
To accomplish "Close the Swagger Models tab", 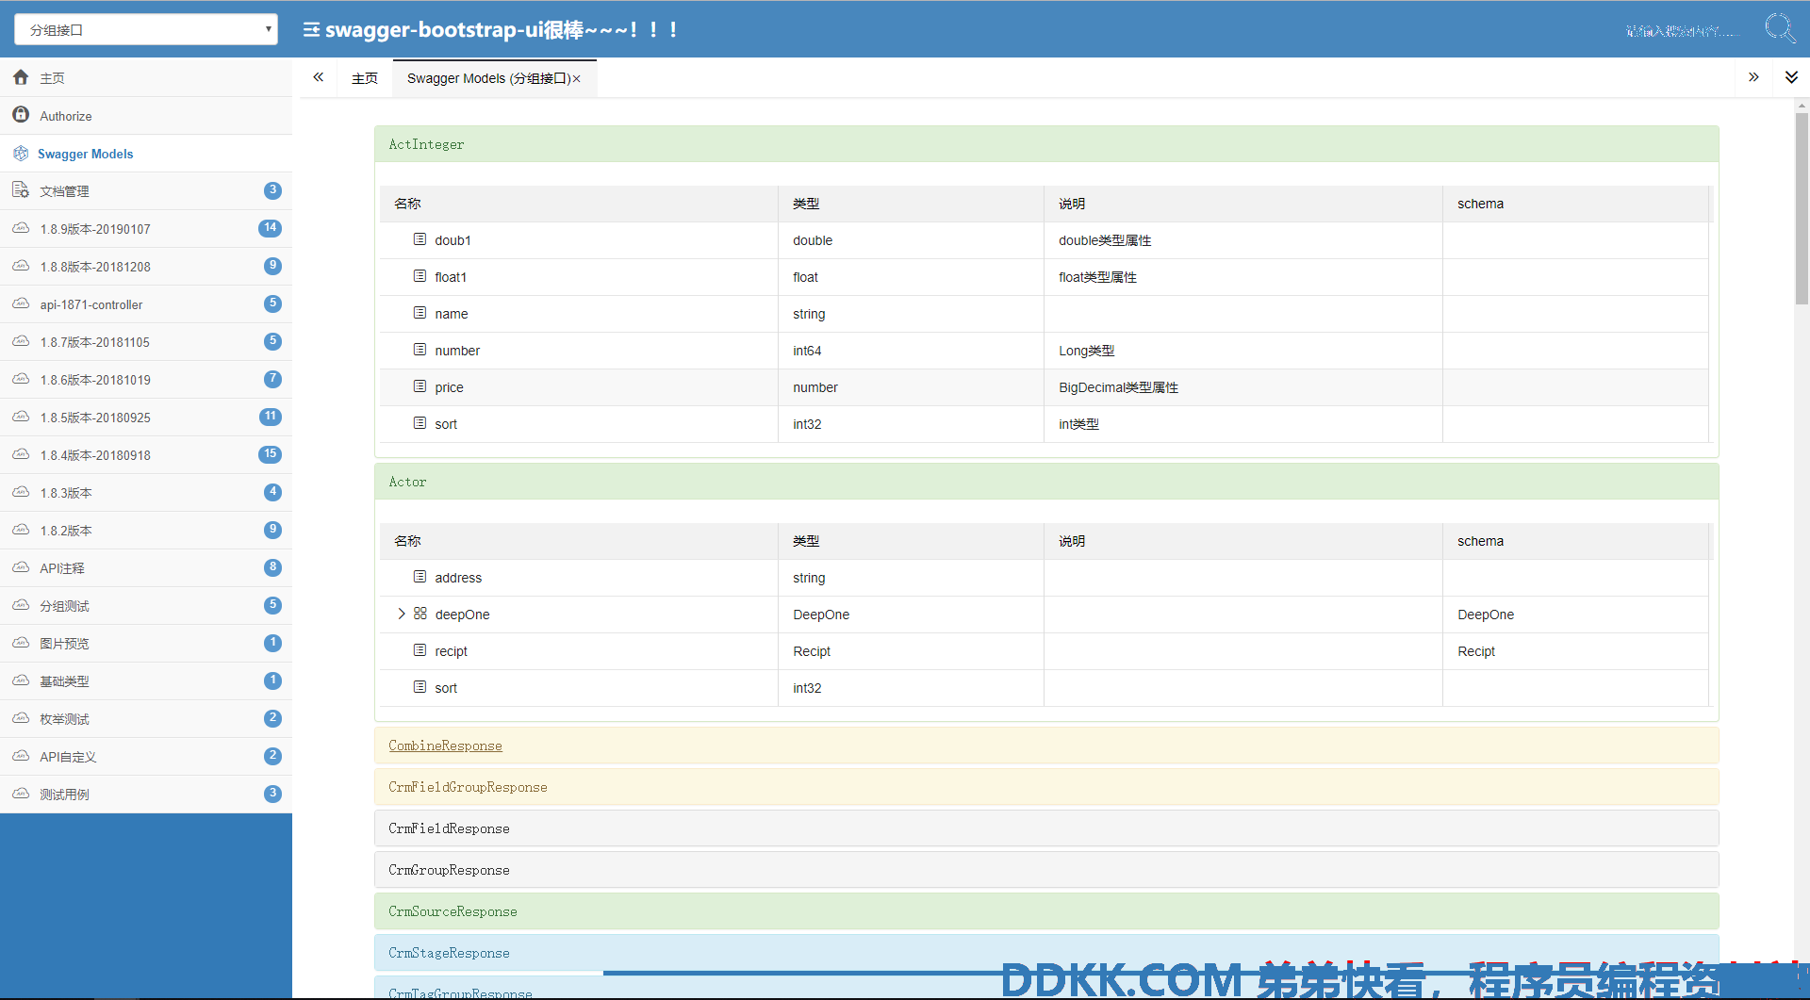I will click(x=577, y=79).
